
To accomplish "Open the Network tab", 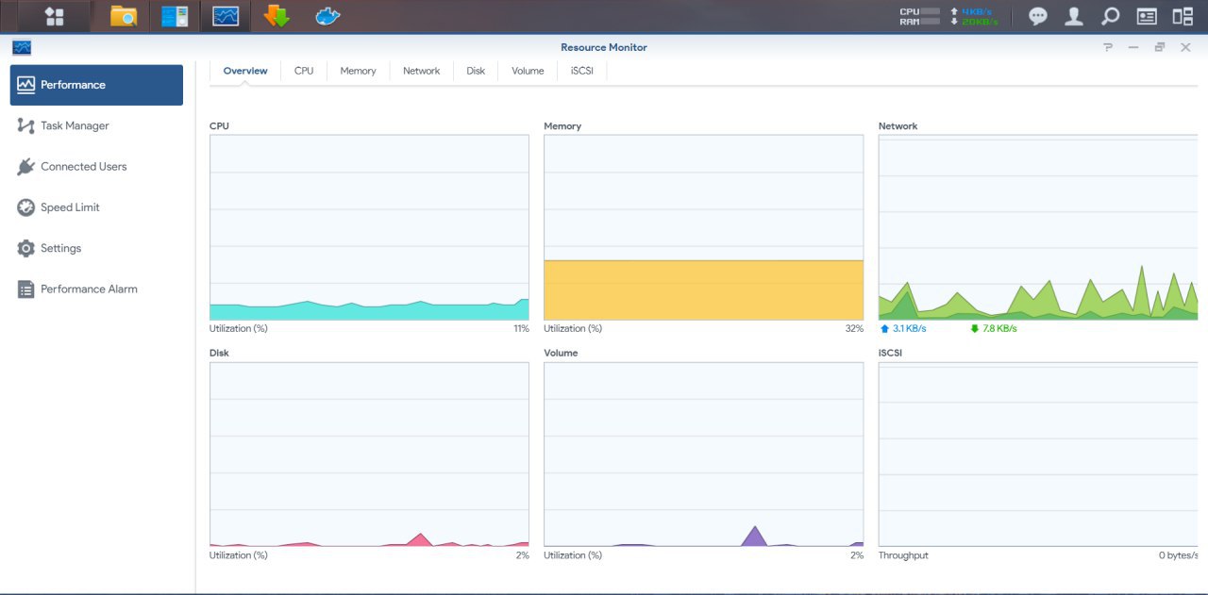I will point(421,71).
